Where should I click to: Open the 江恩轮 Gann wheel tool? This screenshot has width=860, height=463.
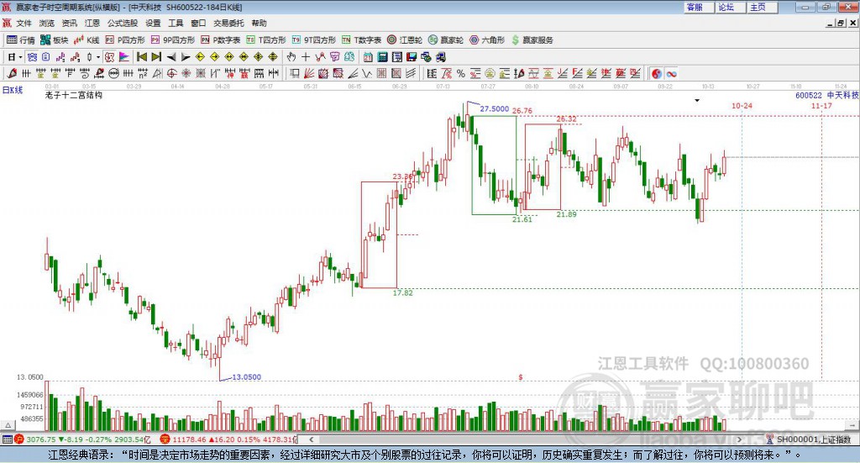[x=405, y=40]
